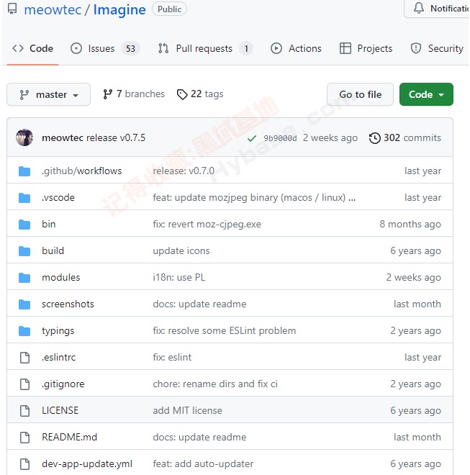470x475 pixels.
Task: Click the repository icon beside meowtec
Action: point(12,9)
